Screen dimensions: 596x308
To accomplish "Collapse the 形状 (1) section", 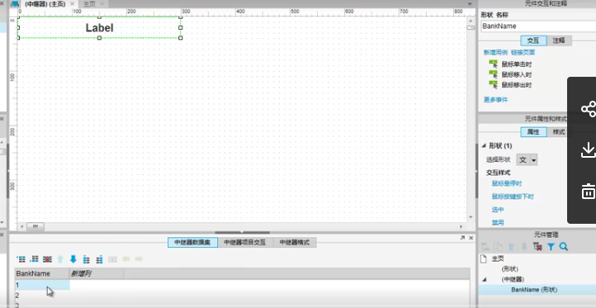I will pyautogui.click(x=484, y=145).
